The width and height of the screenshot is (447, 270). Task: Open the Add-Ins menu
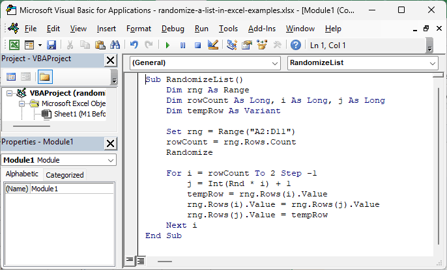coord(262,29)
